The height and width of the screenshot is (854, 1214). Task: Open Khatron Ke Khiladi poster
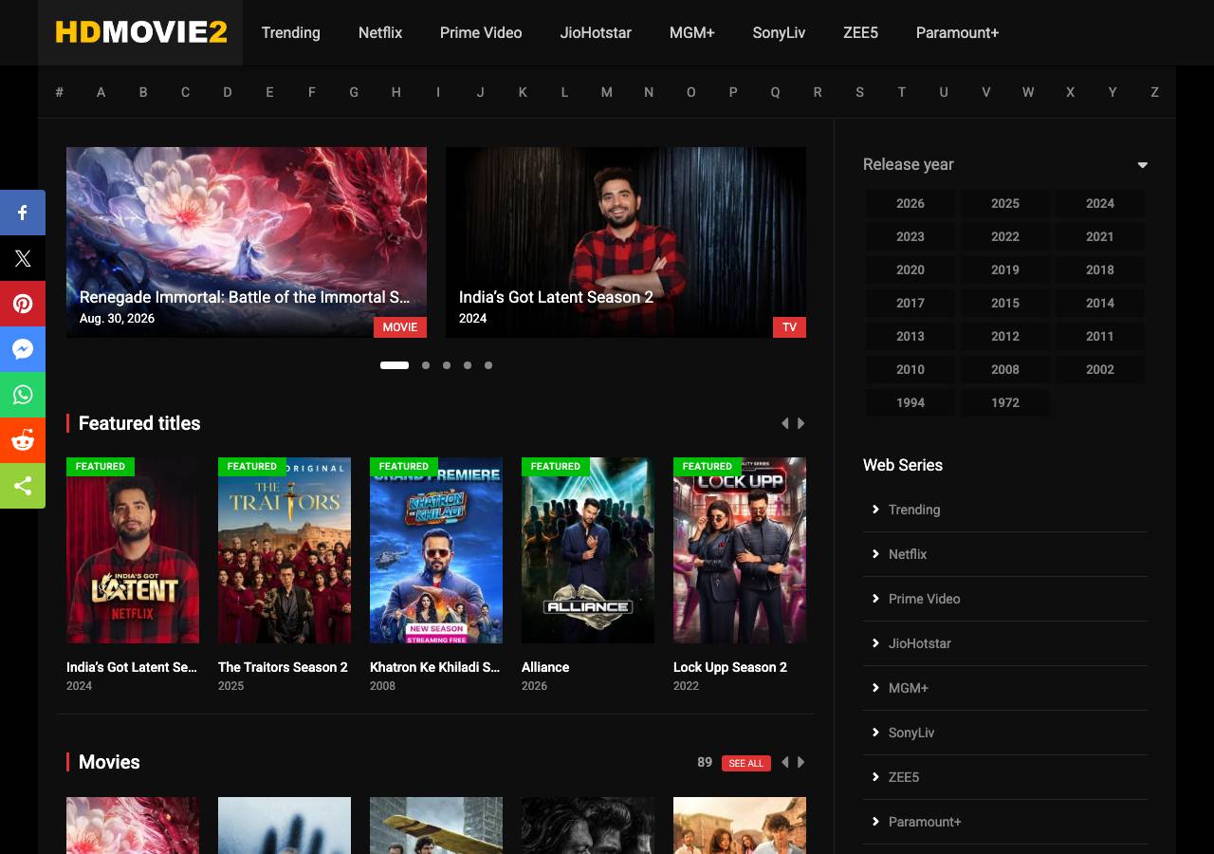(x=436, y=550)
